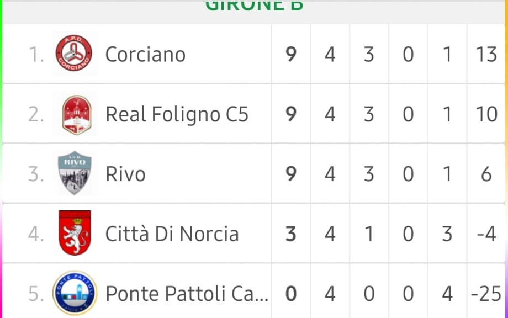Viewport: 508px width, 318px height.
Task: Click the Città Di Norcia lion crest
Action: pyautogui.click(x=75, y=233)
